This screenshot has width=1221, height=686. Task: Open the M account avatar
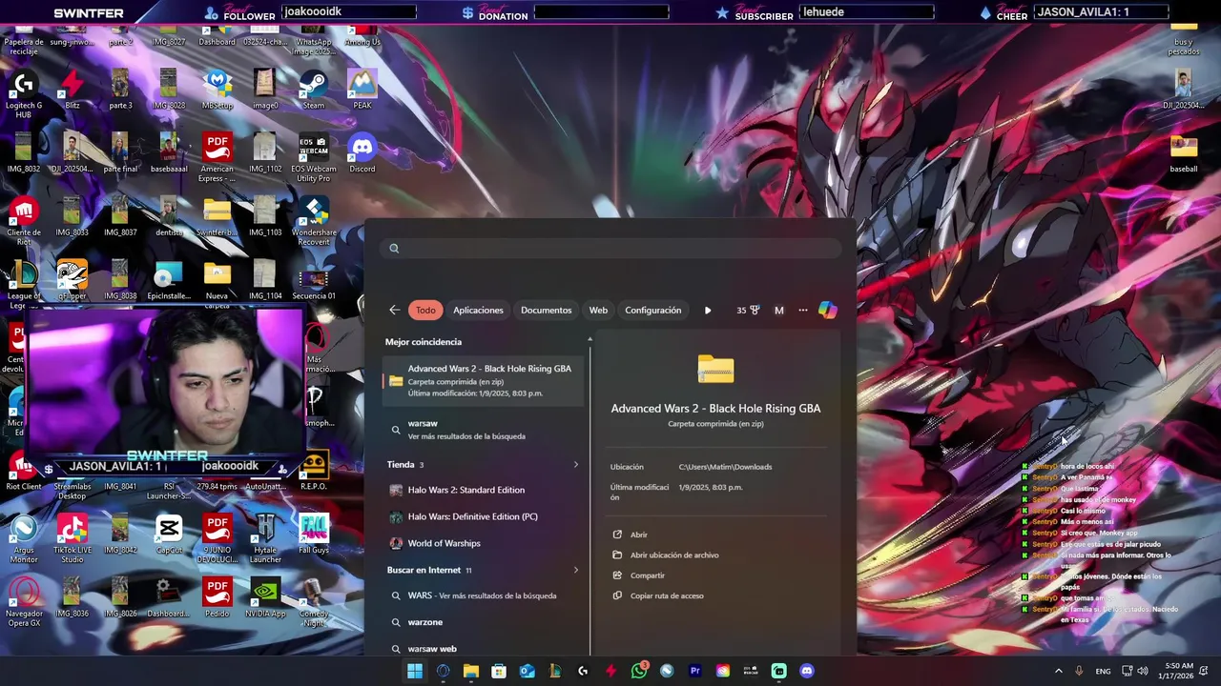778,310
